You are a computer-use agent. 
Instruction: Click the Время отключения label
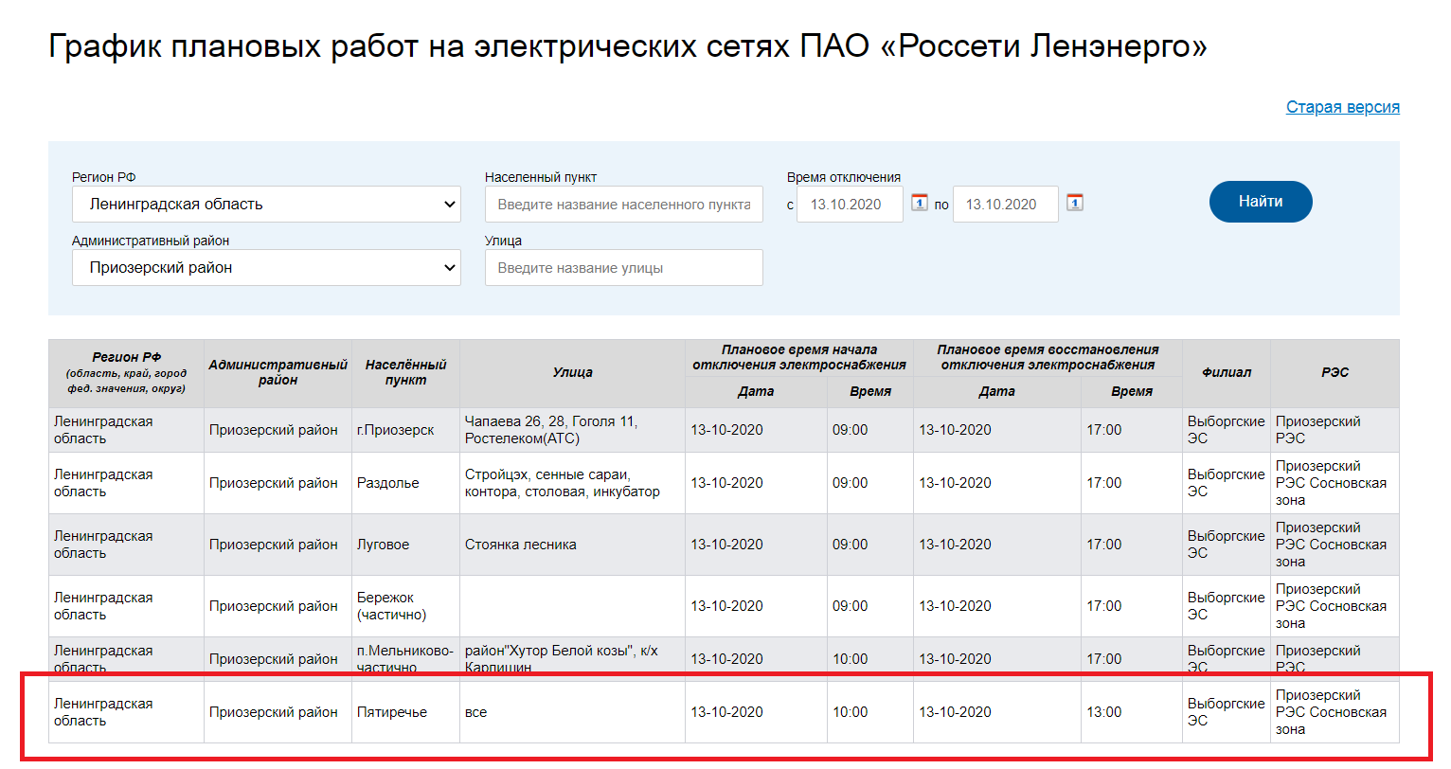844,177
